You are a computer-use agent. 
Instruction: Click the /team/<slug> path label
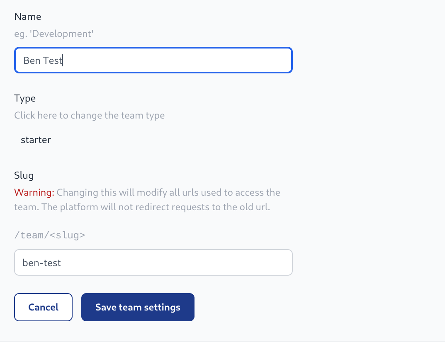pos(49,235)
